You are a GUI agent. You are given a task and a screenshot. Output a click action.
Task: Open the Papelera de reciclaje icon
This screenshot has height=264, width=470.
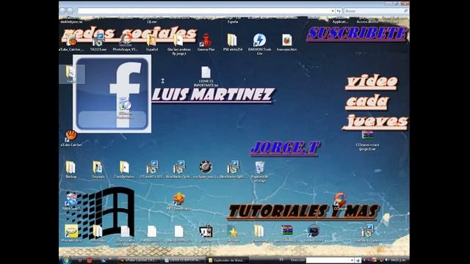(x=259, y=172)
